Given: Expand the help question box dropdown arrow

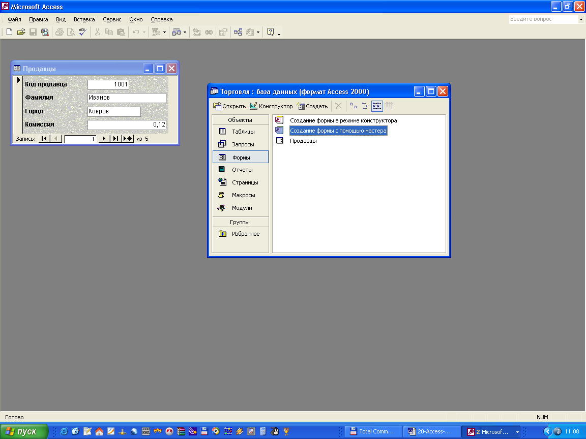Looking at the screenshot, I should coord(581,19).
